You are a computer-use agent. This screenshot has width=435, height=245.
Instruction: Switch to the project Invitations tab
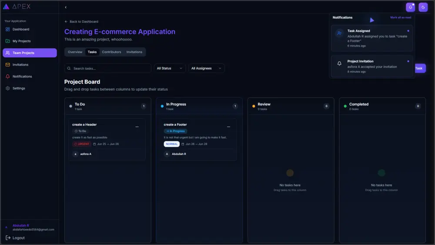click(134, 52)
